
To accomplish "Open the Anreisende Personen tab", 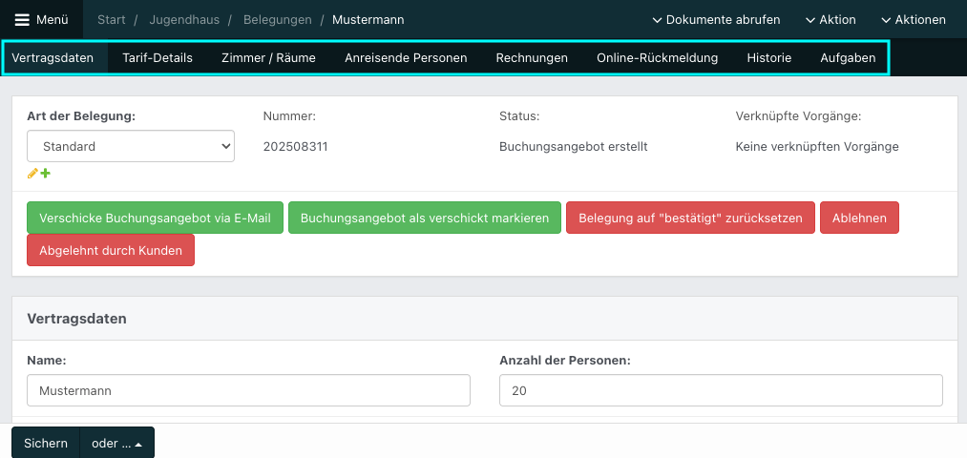I will tap(406, 58).
